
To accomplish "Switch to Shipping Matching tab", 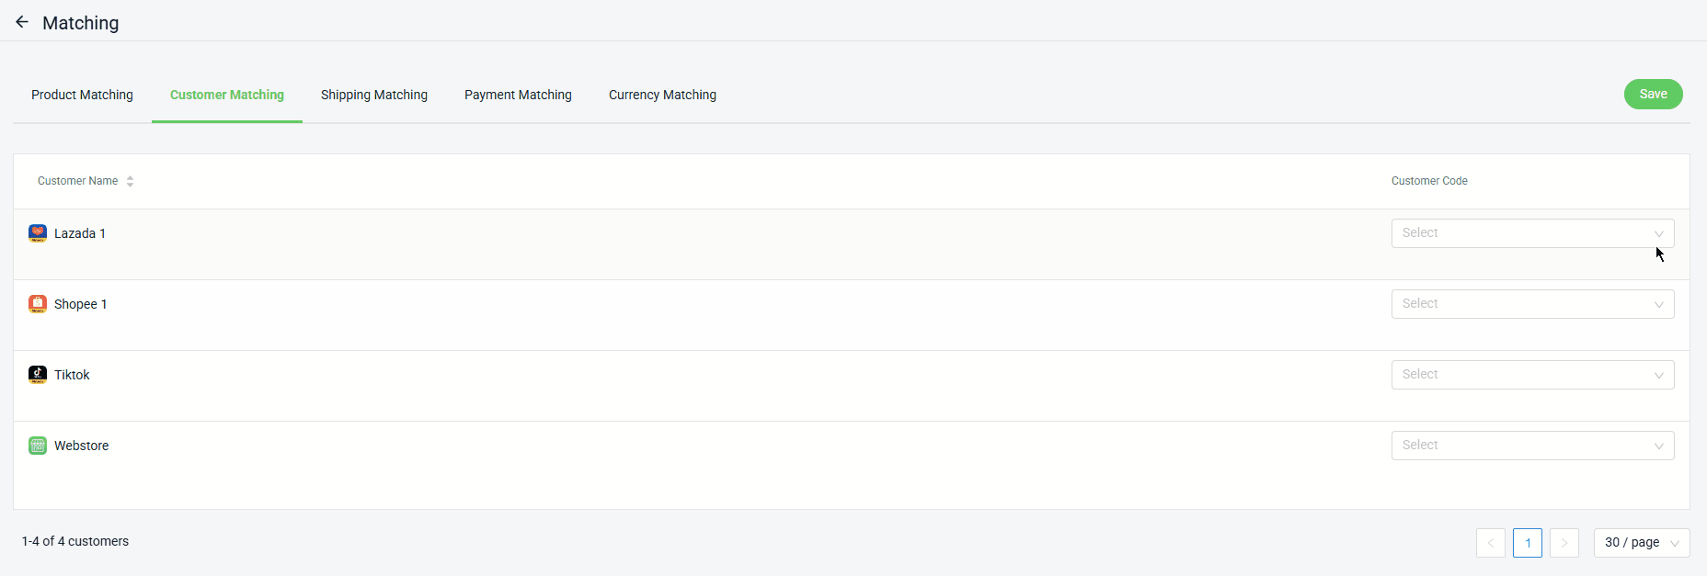I will [x=373, y=95].
